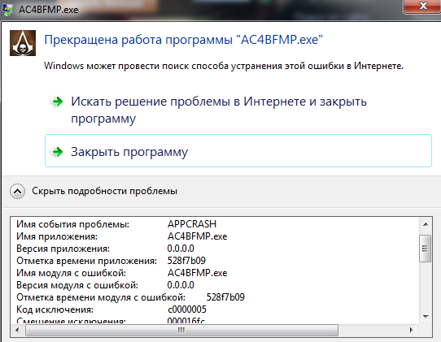Click AC4BFMP.exe value next to 'Имя приложения'
Screen dimensions: 441x342
coord(197,236)
